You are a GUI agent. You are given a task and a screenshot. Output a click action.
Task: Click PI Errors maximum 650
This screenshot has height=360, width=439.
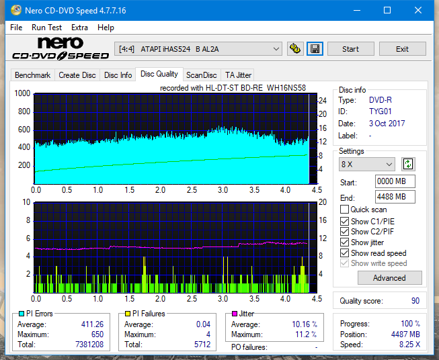pyautogui.click(x=97, y=334)
